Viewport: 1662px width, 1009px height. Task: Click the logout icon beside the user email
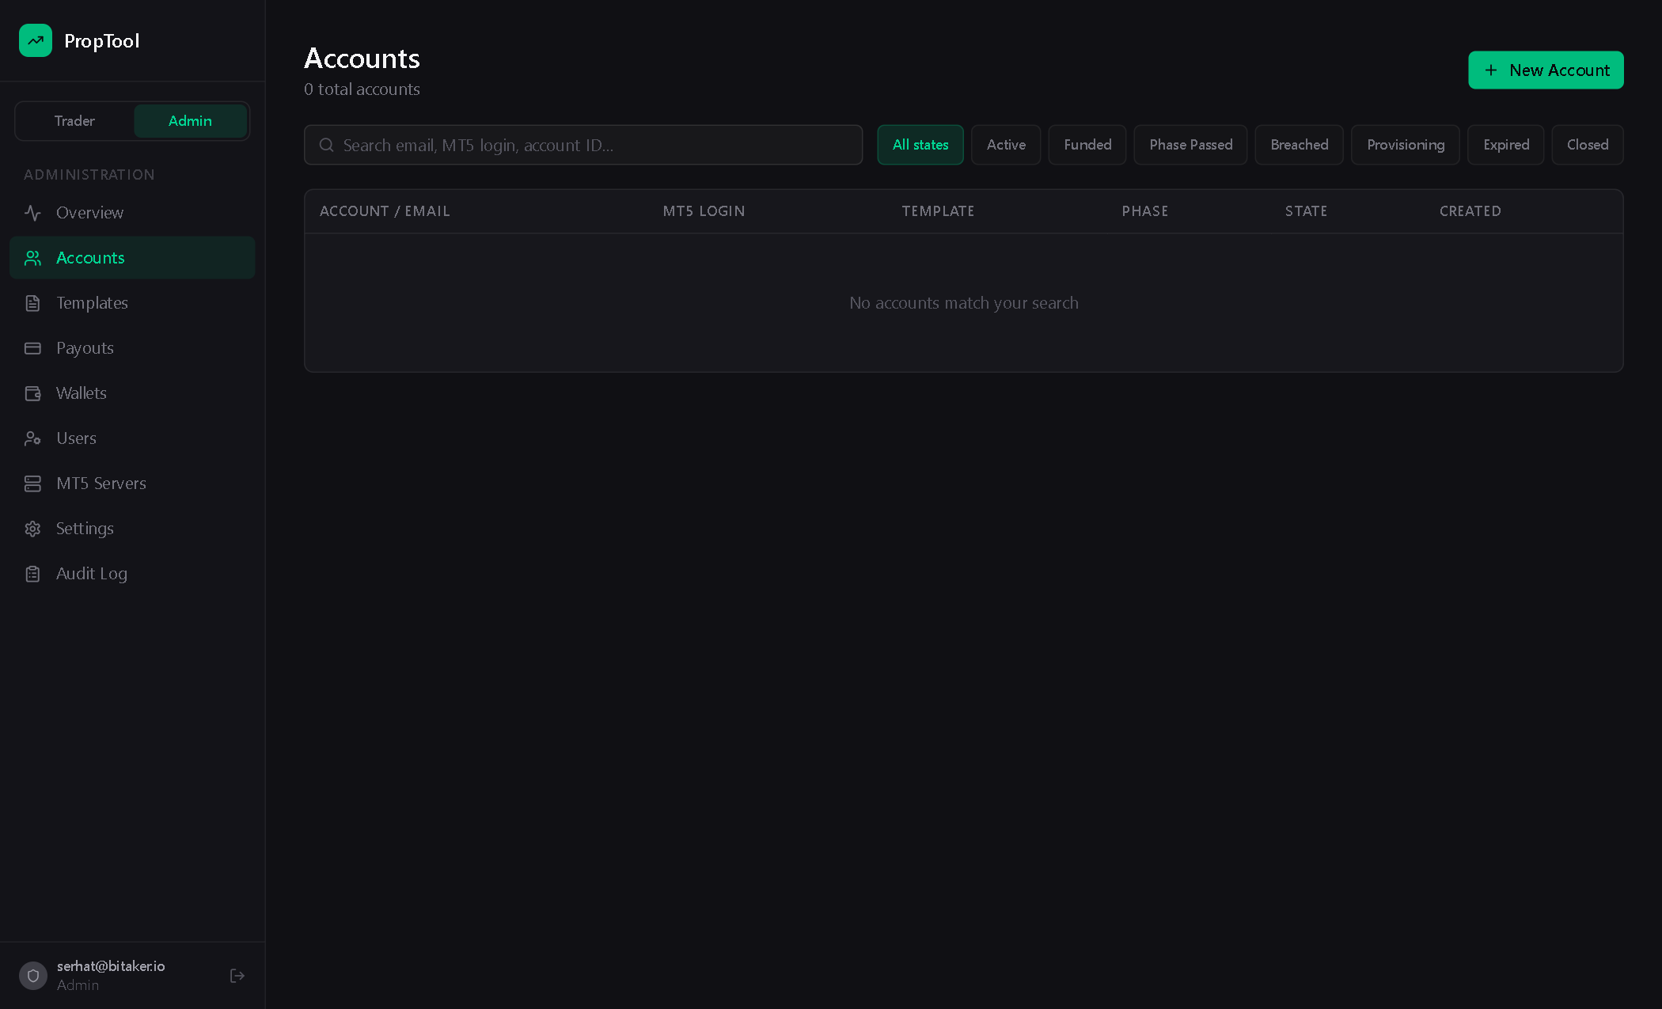coord(237,976)
